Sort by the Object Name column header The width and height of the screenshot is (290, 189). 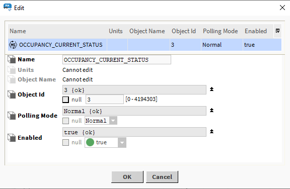pyautogui.click(x=149, y=31)
